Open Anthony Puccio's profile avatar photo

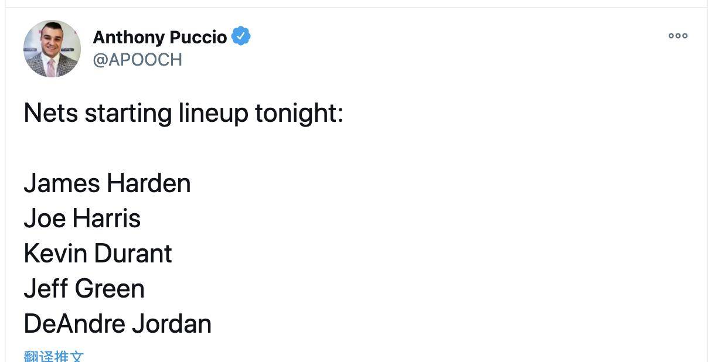tap(52, 49)
